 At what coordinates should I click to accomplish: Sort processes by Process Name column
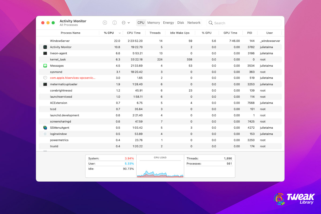70,33
